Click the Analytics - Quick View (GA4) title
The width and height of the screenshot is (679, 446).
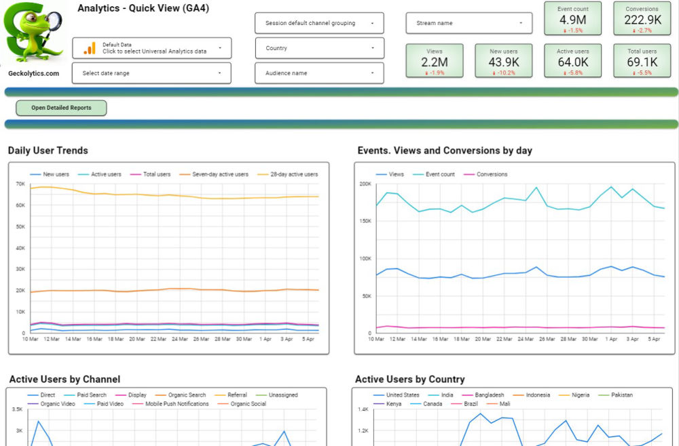(143, 8)
